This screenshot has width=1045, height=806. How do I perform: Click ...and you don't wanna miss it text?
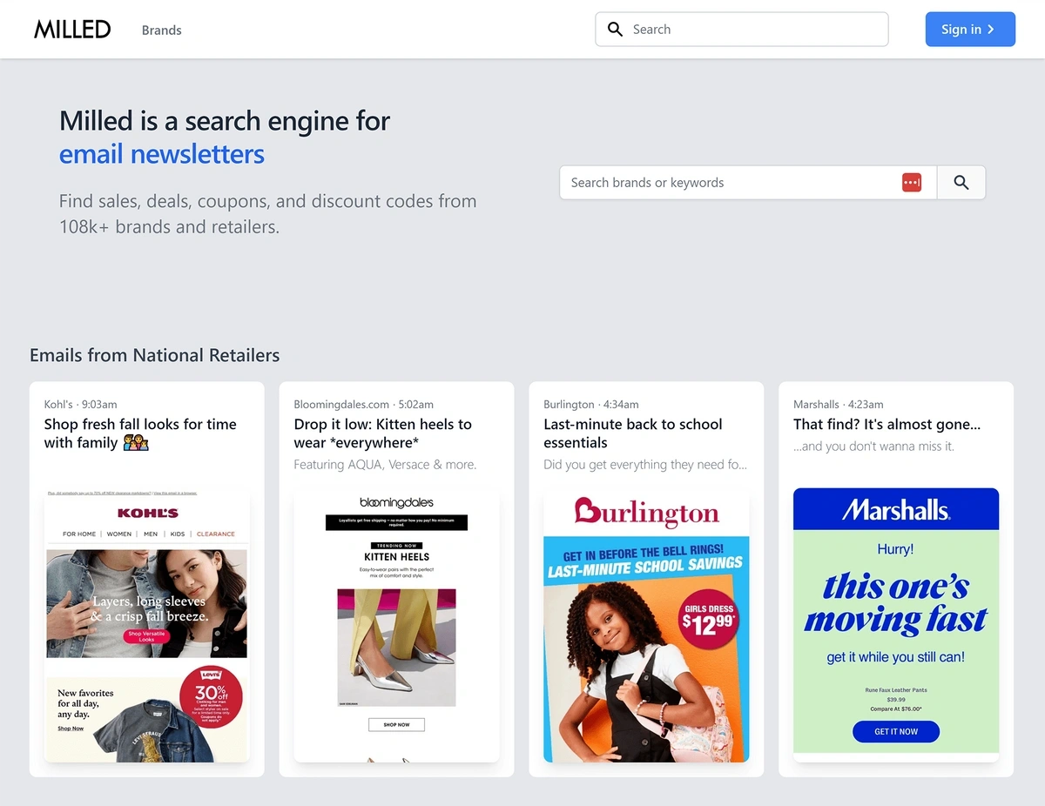873,447
